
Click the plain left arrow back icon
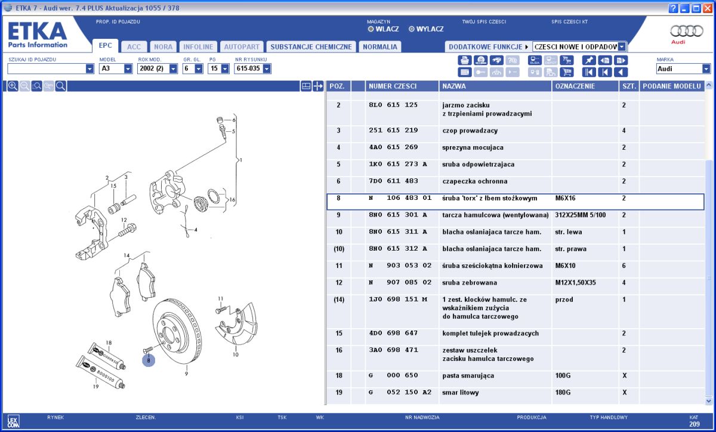pos(621,72)
